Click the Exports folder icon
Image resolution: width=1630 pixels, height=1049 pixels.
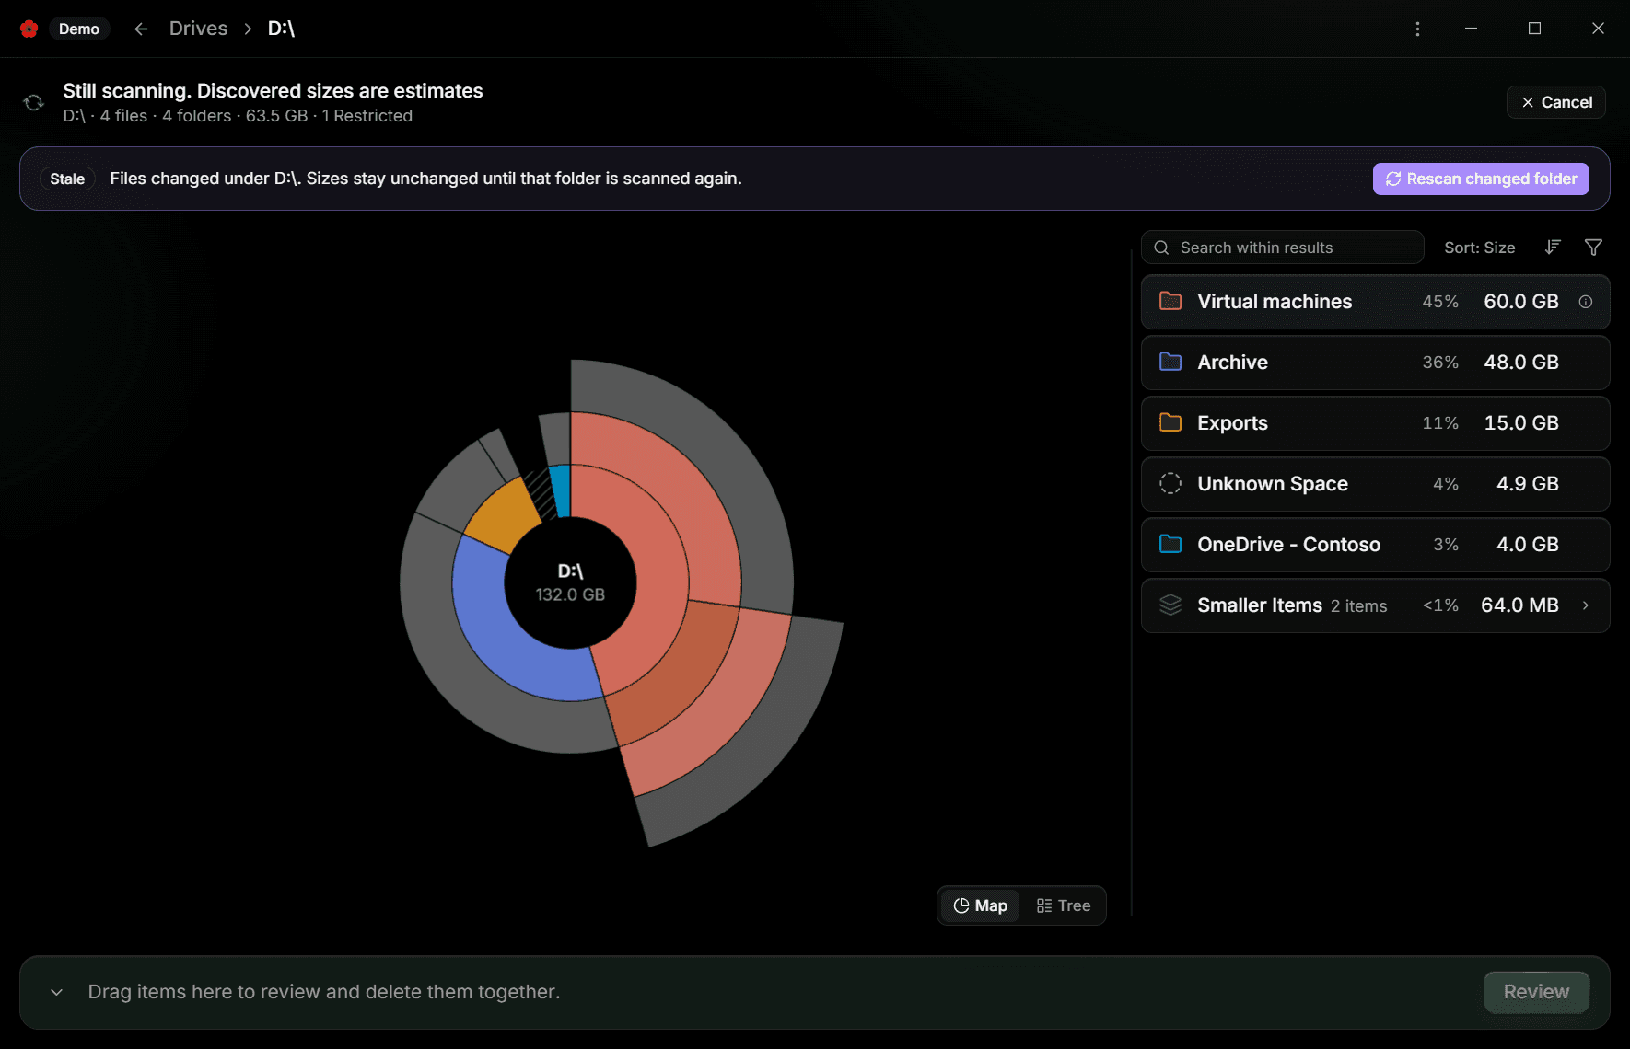1170,422
